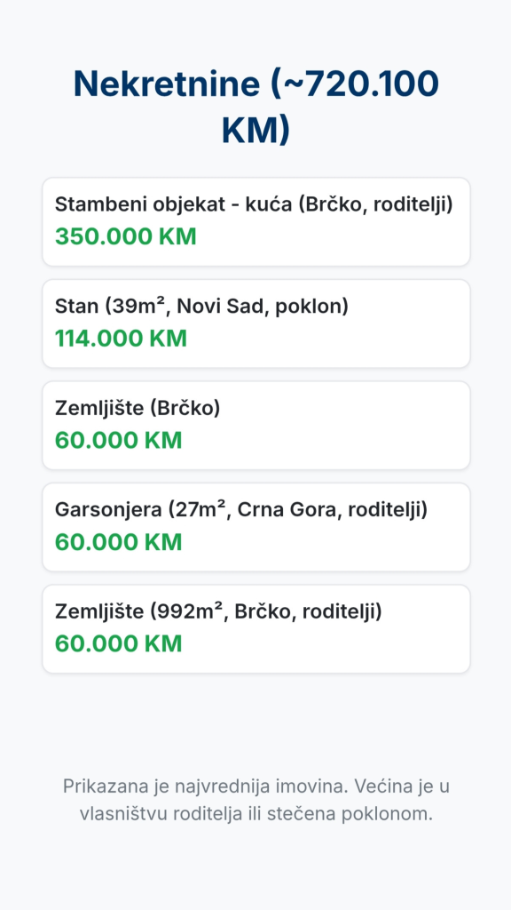Click the 350.000 KM value
The height and width of the screenshot is (910, 511).
pos(126,236)
